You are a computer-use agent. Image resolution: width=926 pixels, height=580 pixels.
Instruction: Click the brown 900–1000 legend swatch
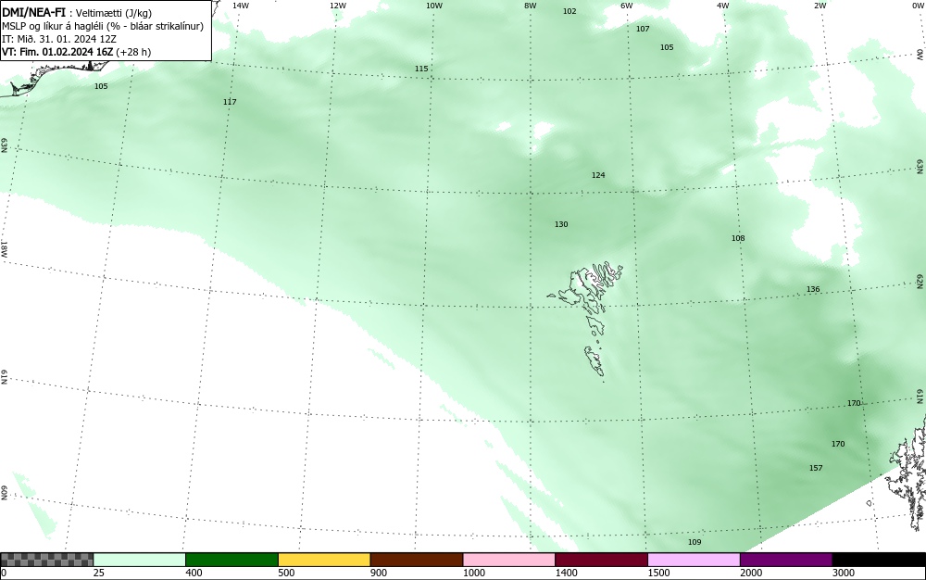pos(417,560)
